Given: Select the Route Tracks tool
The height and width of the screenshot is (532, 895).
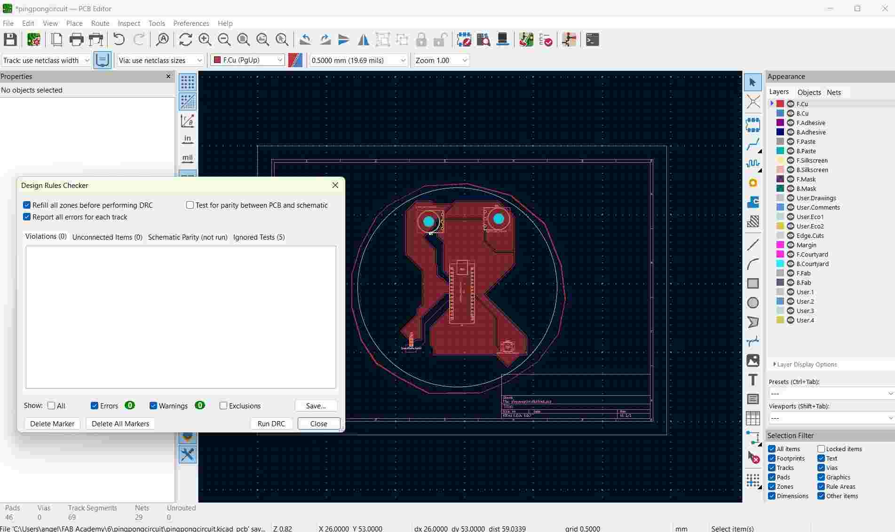Looking at the screenshot, I should 752,144.
